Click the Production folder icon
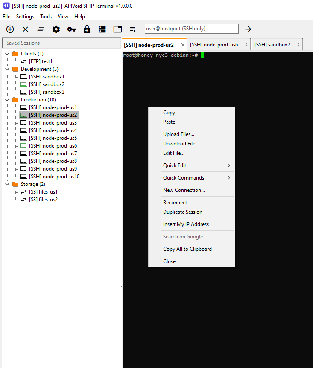Screen dimensions: 313x368 click(15, 100)
